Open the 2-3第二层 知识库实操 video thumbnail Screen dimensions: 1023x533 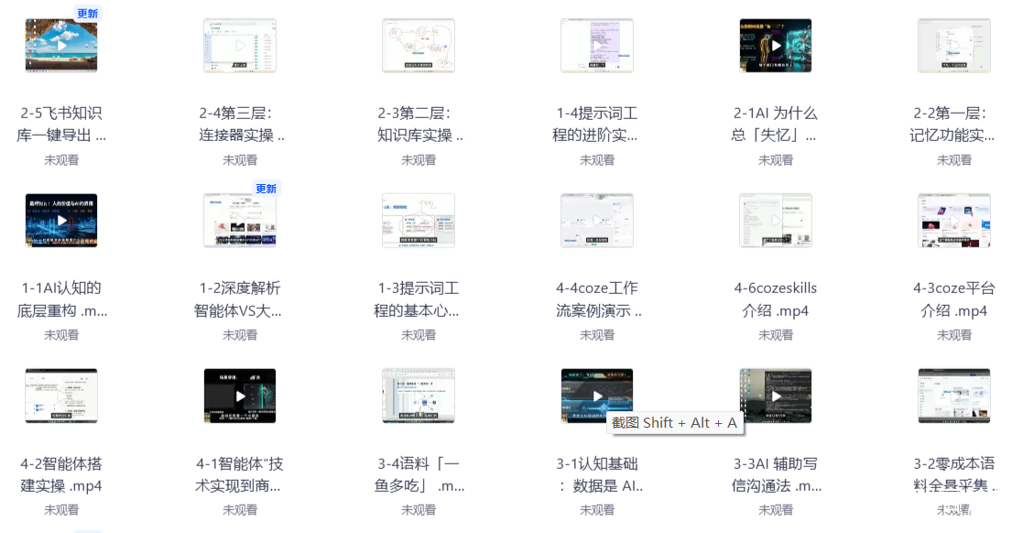[x=419, y=45]
